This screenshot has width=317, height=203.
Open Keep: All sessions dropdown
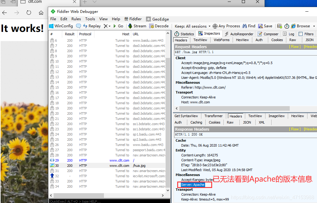point(193,26)
